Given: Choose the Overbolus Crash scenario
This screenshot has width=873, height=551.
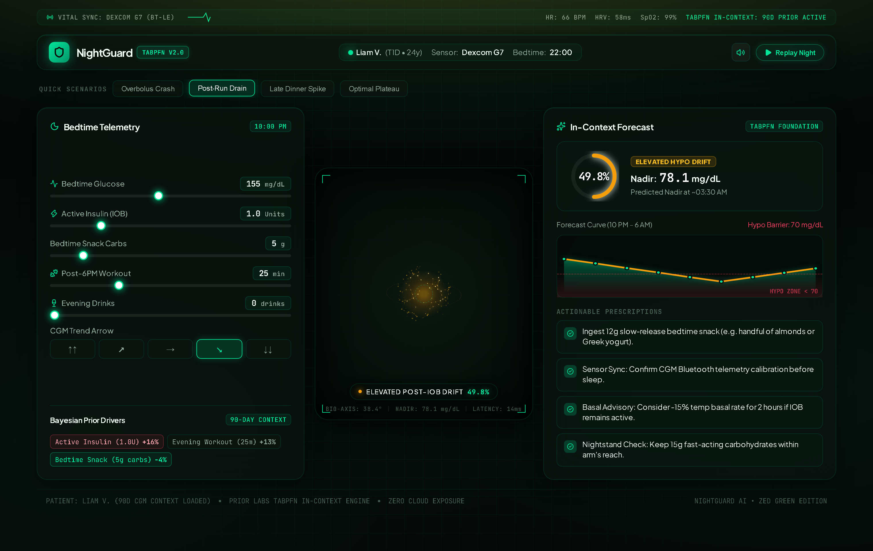Looking at the screenshot, I should pyautogui.click(x=148, y=89).
